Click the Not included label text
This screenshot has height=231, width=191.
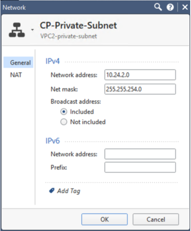pyautogui.click(x=88, y=122)
